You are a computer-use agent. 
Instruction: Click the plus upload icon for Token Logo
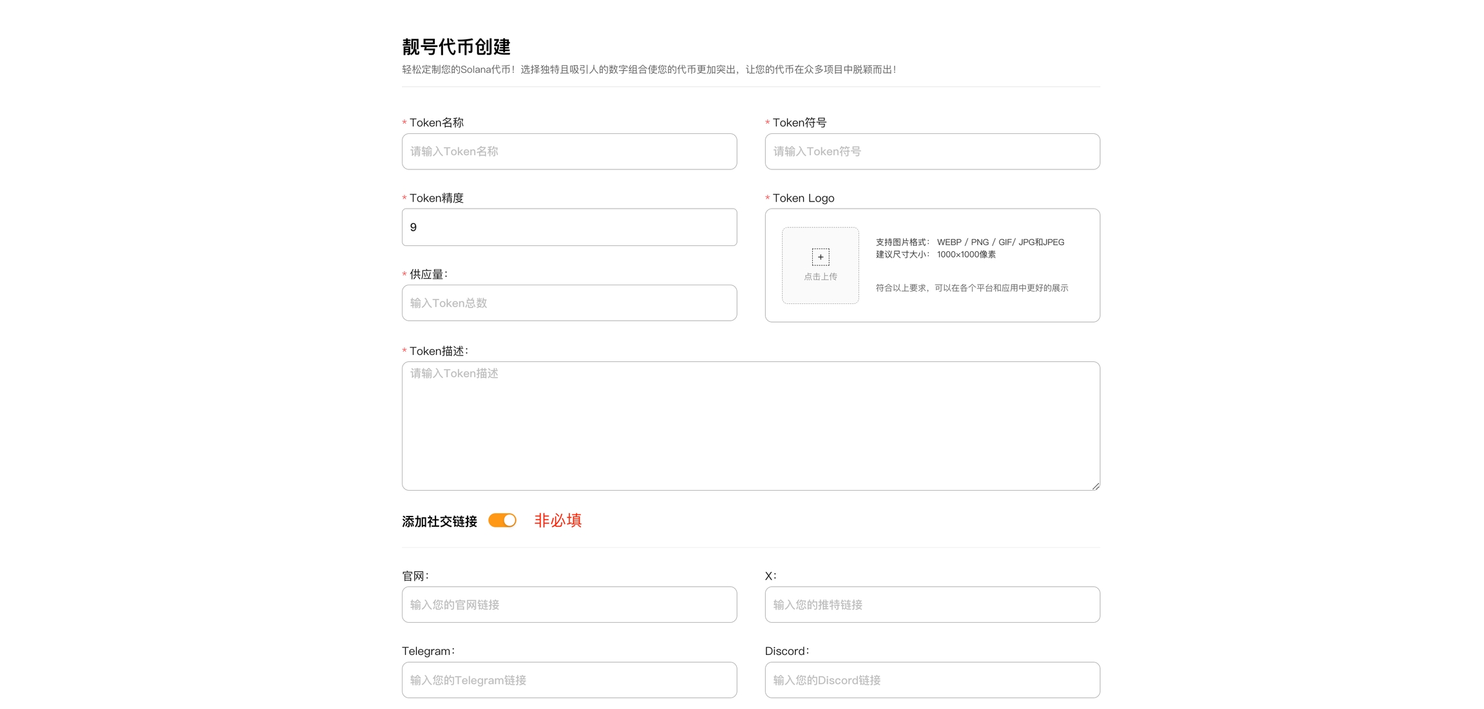(820, 257)
